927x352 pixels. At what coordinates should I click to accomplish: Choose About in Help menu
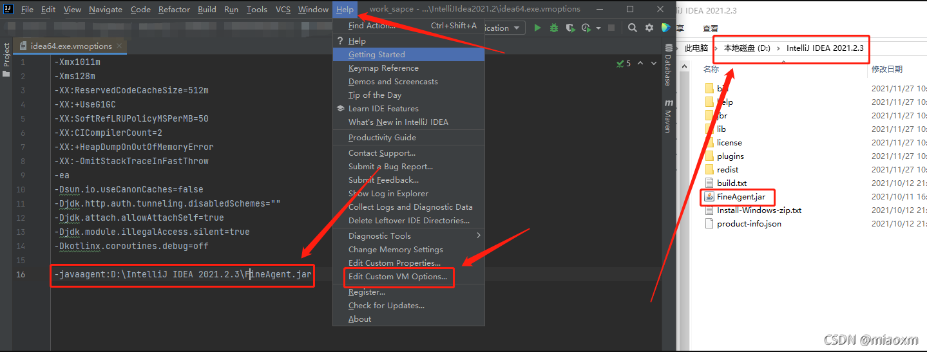pyautogui.click(x=408, y=319)
